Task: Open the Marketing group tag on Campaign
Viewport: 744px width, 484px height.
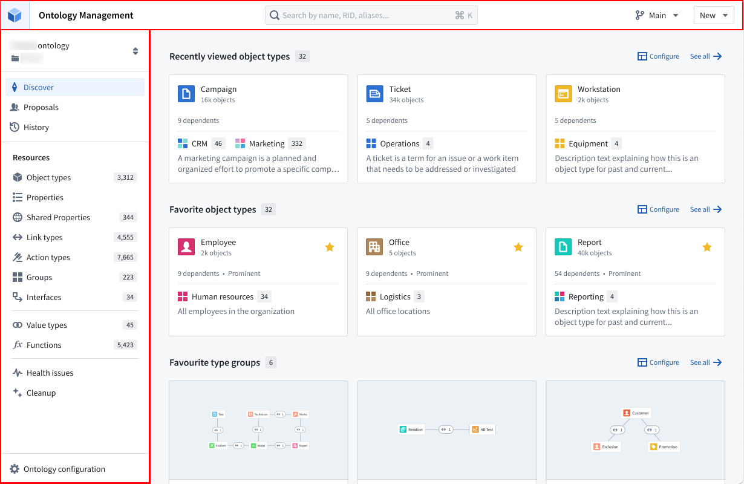Action: point(270,143)
